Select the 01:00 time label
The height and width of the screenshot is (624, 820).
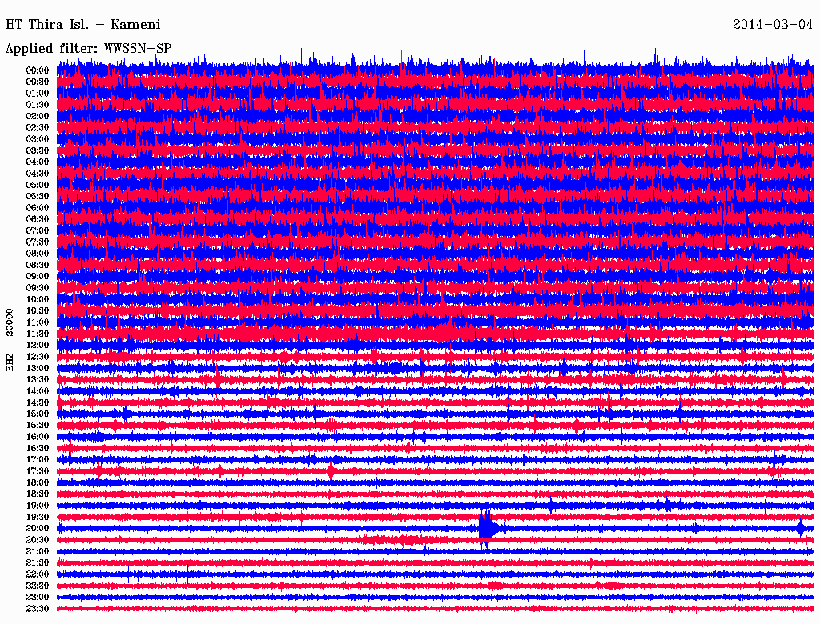pos(38,93)
